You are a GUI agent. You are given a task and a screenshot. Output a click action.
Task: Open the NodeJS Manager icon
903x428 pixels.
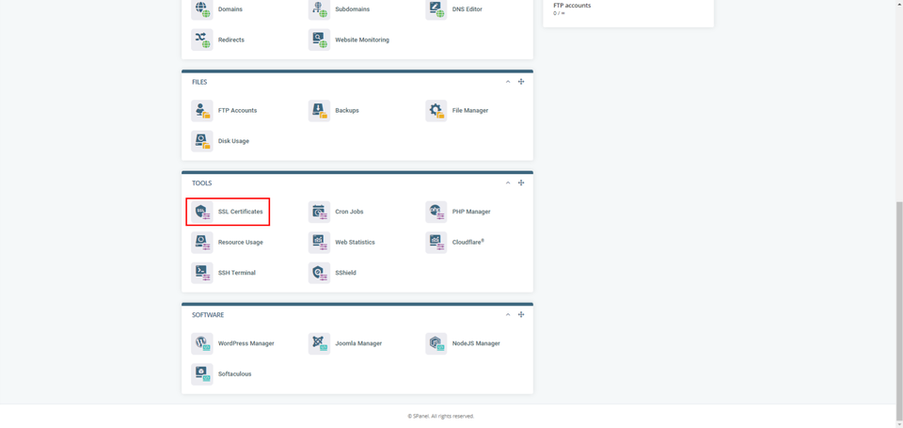[x=436, y=343]
